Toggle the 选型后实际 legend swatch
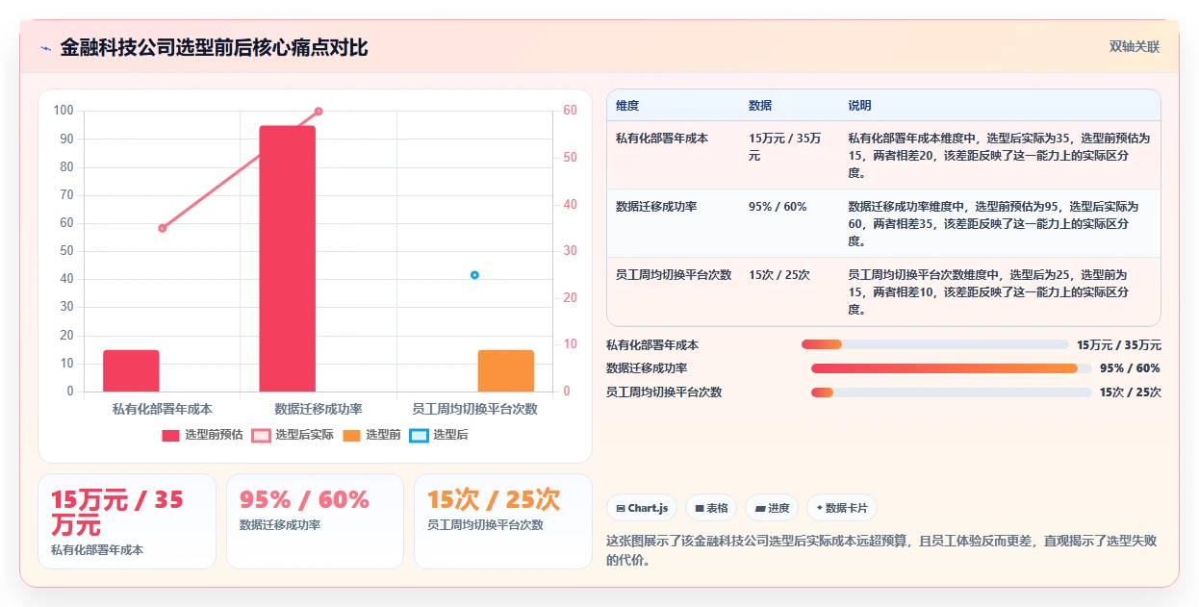Image resolution: width=1199 pixels, height=607 pixels. pyautogui.click(x=261, y=436)
